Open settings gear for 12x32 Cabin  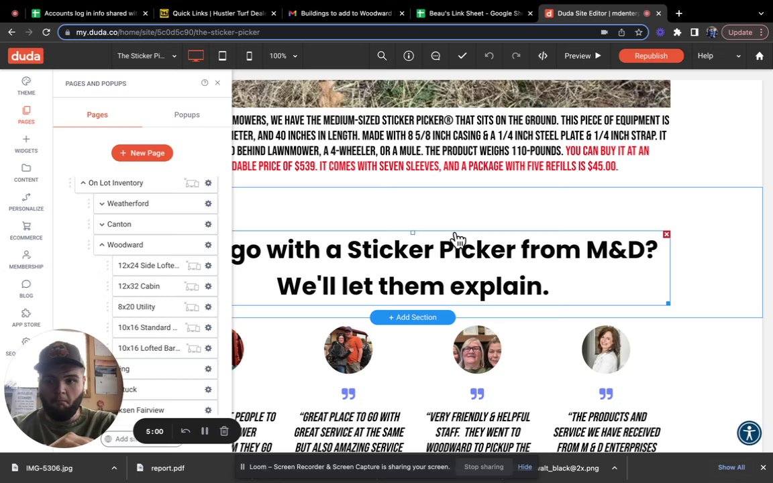[x=208, y=286]
